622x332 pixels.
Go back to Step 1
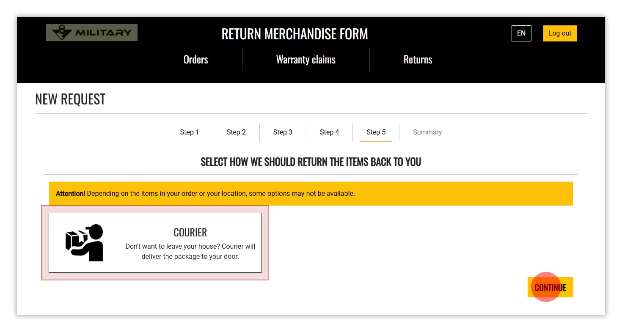(189, 132)
